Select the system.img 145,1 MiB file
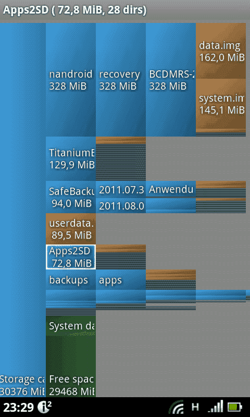This screenshot has width=250, height=417. (x=221, y=104)
